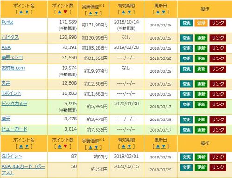232x178 pixels.
Task: Click 変更 button in ANA JCBカード row
Action: [187, 167]
